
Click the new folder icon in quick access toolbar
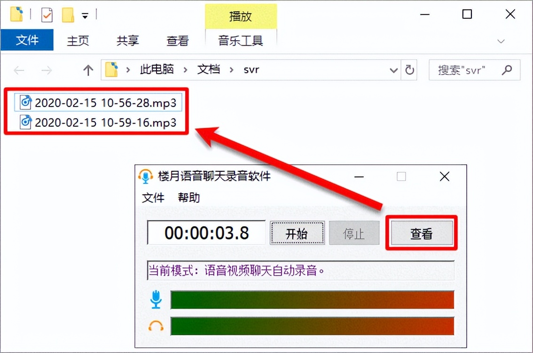68,15
